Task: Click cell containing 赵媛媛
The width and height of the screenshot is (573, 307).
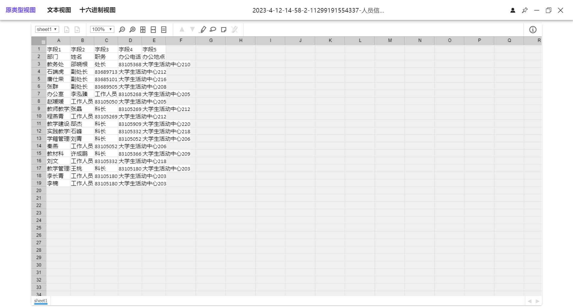Action: 58,101
